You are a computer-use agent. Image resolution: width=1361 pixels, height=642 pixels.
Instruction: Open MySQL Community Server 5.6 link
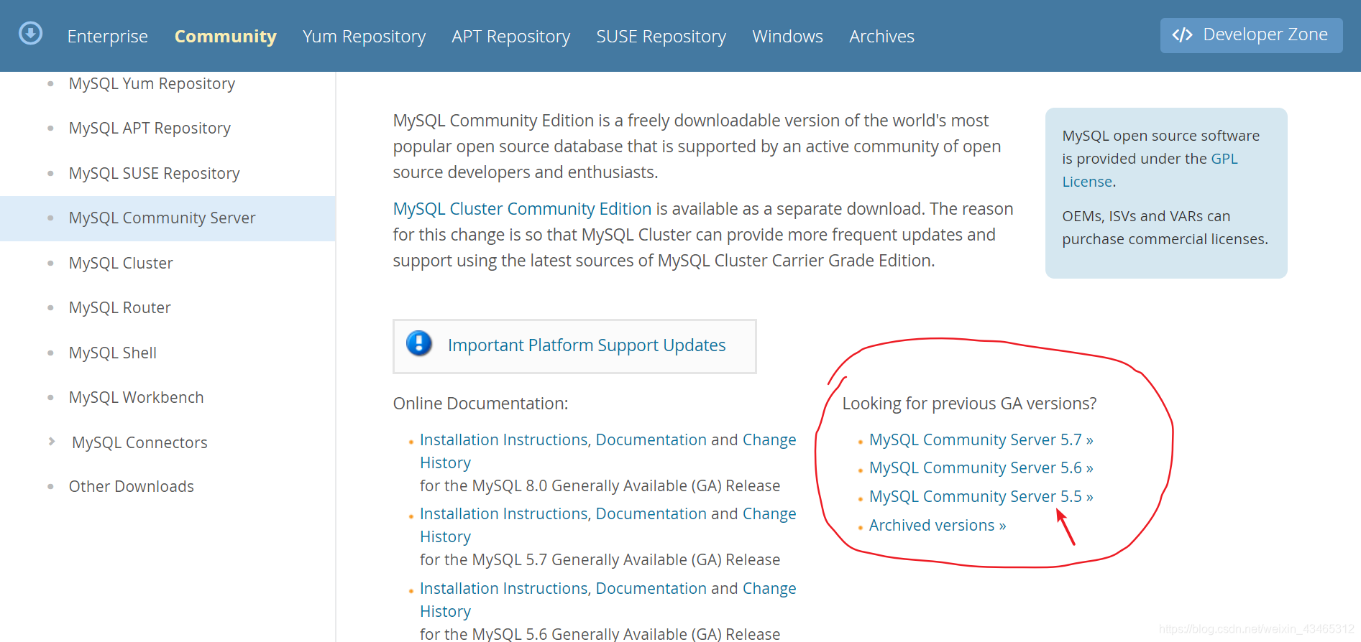tap(981, 468)
